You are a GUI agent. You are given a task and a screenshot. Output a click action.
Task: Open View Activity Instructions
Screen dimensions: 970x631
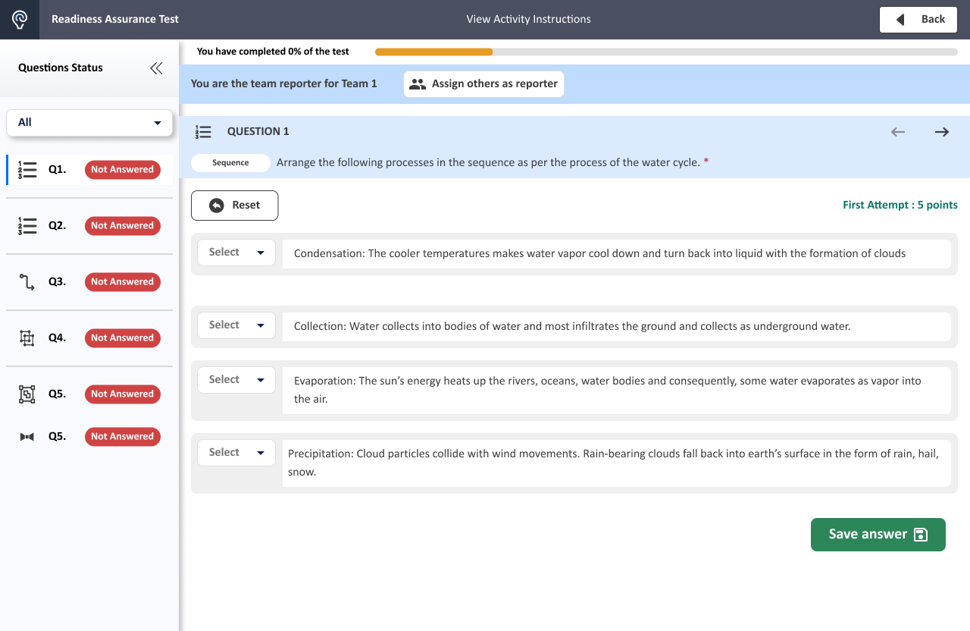tap(528, 20)
